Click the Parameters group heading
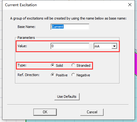The width and height of the screenshot is (137, 122). [x=26, y=38]
